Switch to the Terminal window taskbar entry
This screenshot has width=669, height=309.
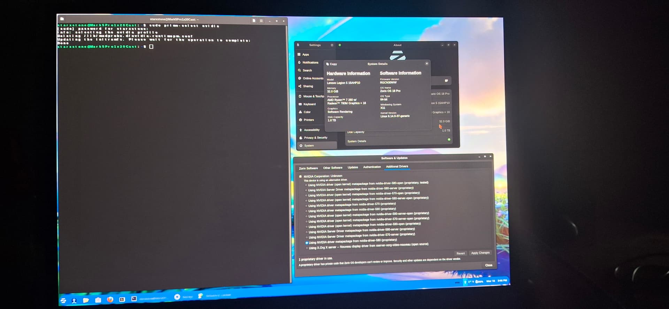click(148, 299)
